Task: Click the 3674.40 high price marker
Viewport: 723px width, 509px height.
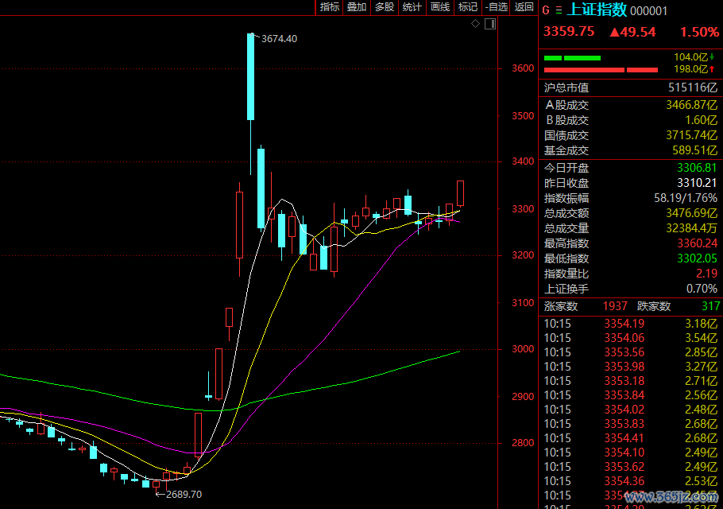Action: pyautogui.click(x=279, y=39)
